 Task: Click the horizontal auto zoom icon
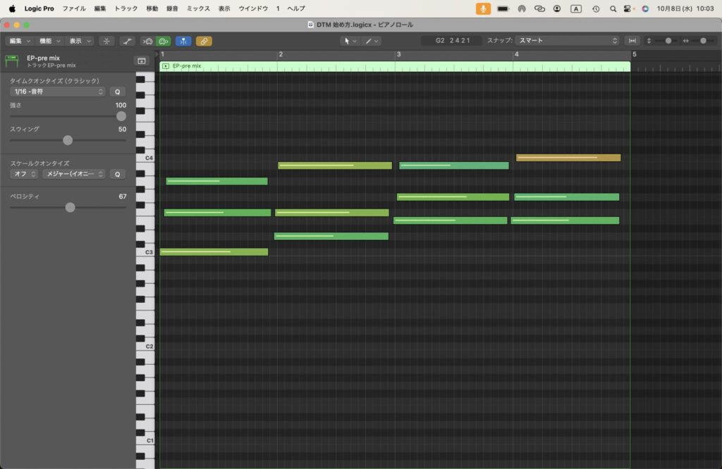632,41
